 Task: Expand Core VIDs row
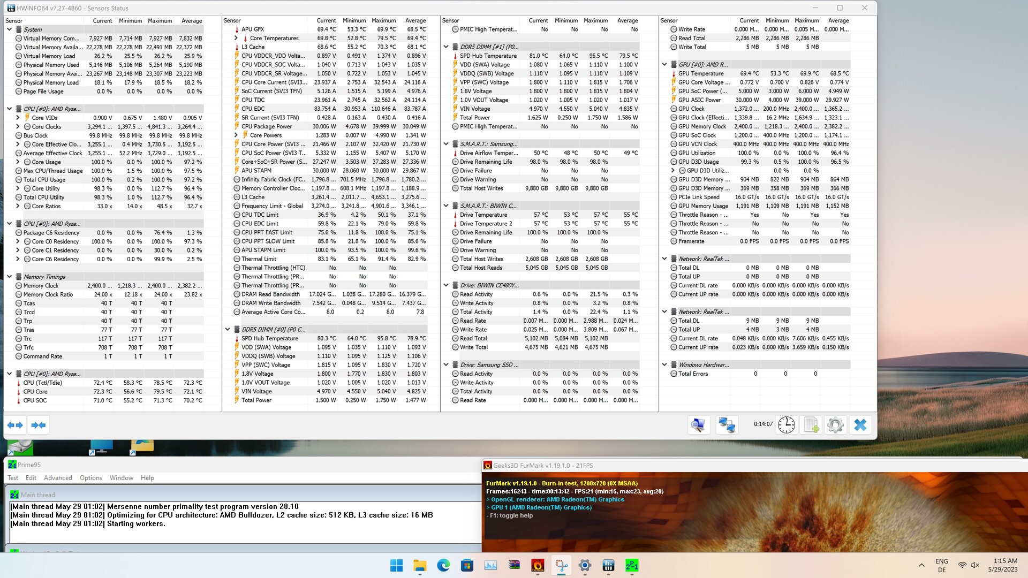(18, 118)
